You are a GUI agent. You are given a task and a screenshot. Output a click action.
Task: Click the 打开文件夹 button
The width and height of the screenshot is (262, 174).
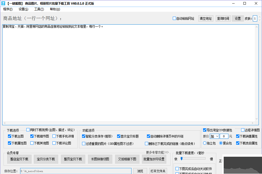point(158,171)
